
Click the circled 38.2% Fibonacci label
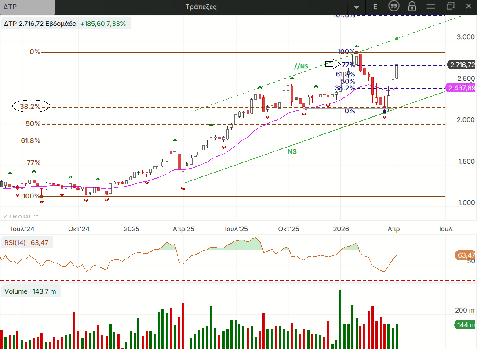click(31, 106)
